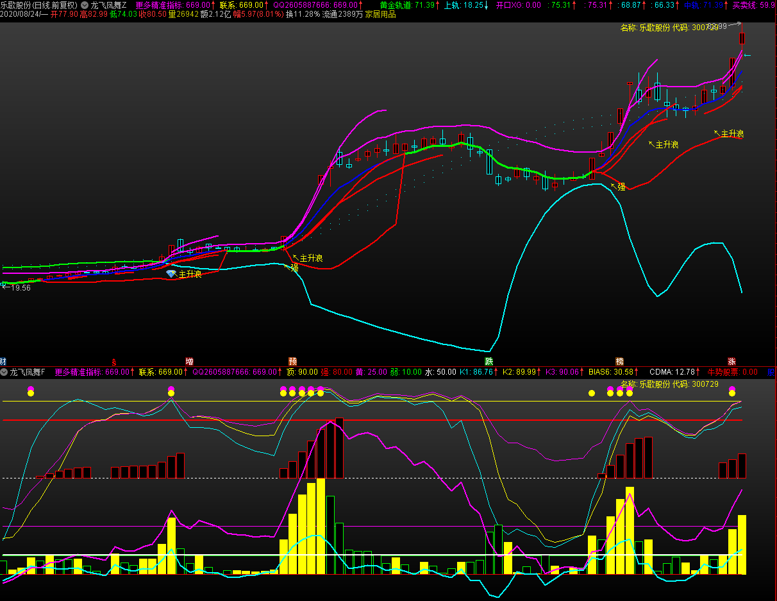Click the 19.56 low price label
The width and height of the screenshot is (777, 601).
coord(21,288)
